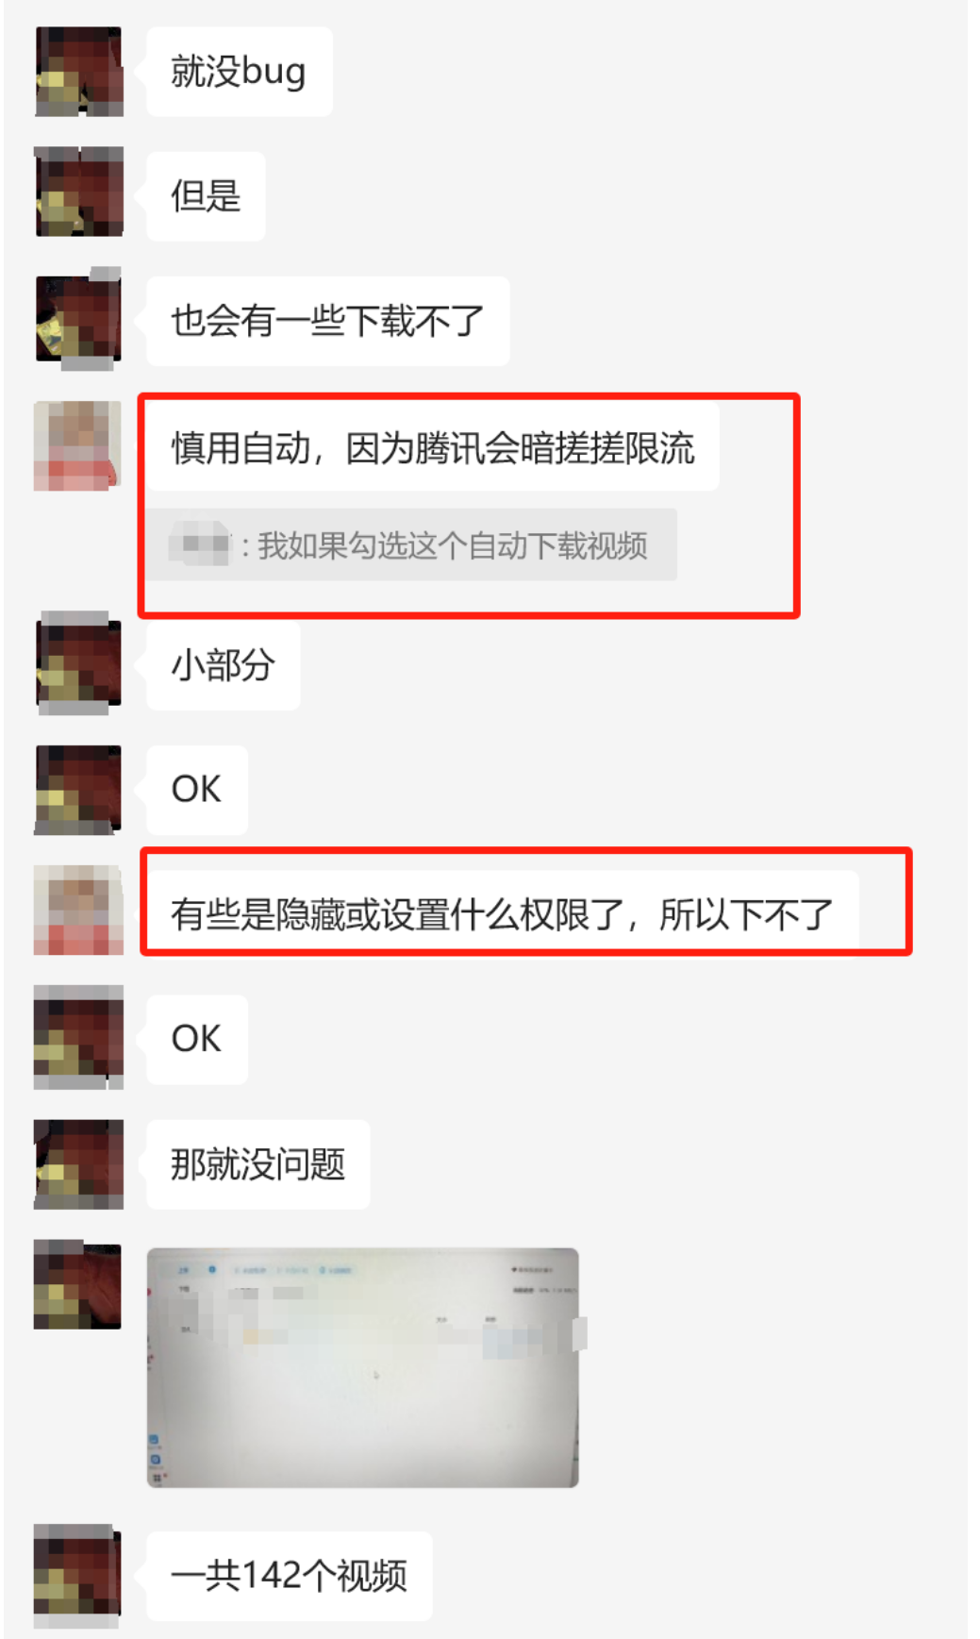The image size is (980, 1639).
Task: Select message 慎用自动，因为腾讯会暗搓搓限流
Action: click(432, 446)
